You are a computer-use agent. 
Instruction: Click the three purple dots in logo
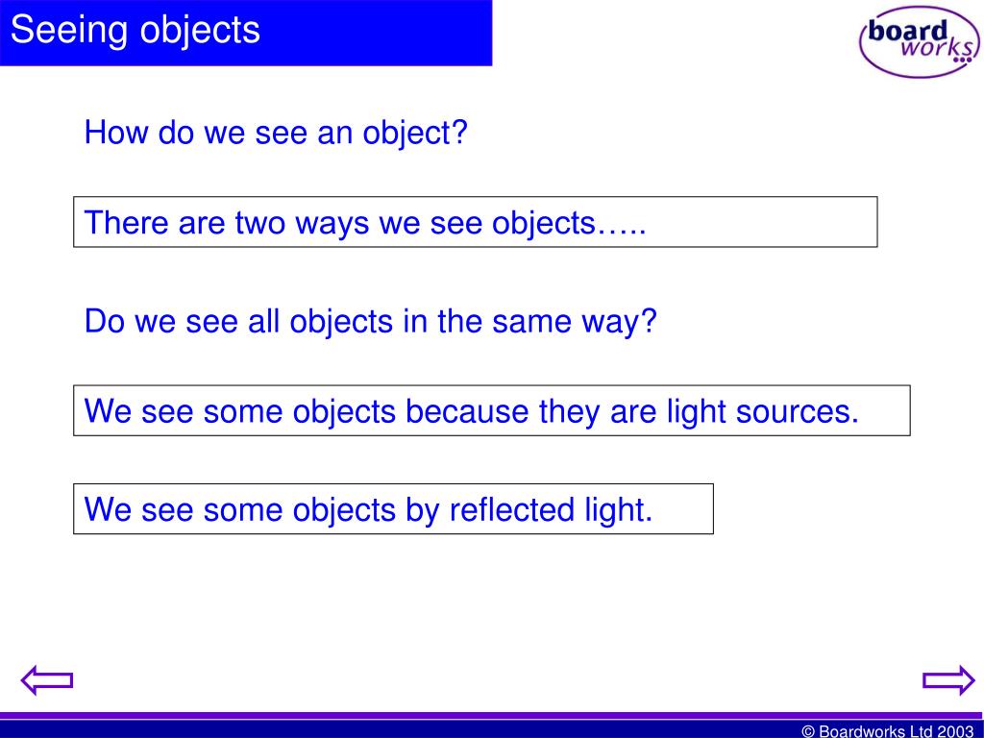[962, 61]
